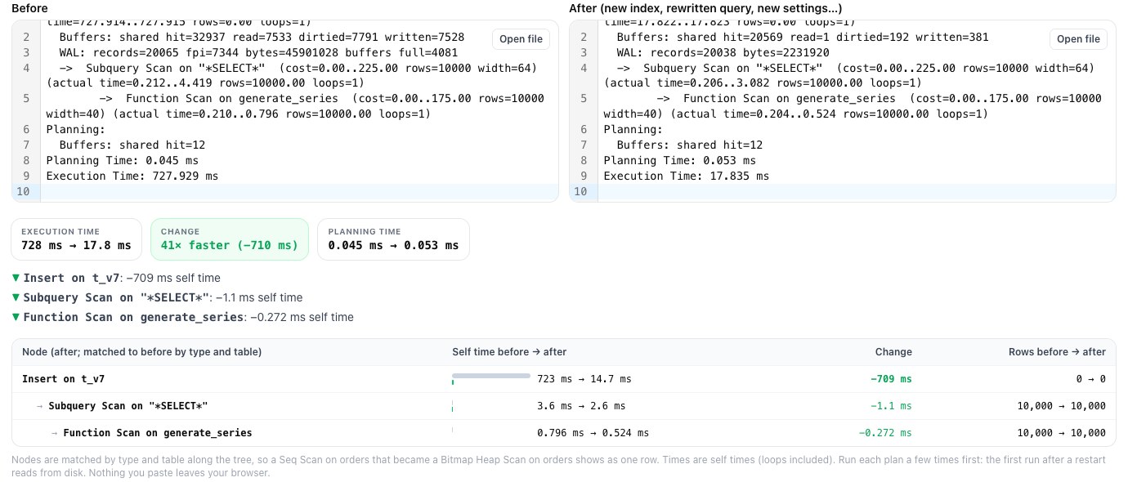Click line number 5 in Before editor
This screenshot has height=482, width=1128.
[x=26, y=99]
